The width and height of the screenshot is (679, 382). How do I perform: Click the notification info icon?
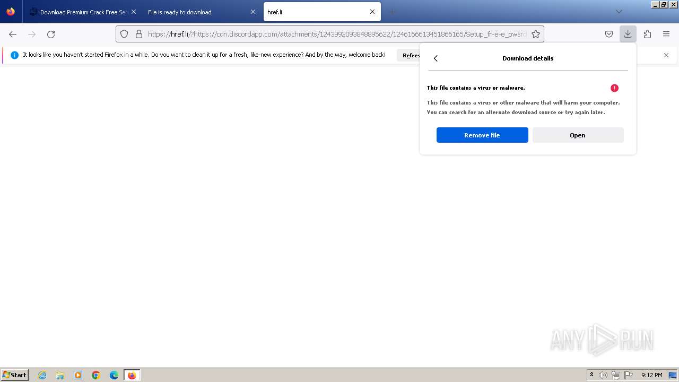14,55
